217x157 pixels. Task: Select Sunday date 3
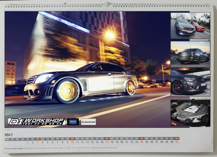pos(38,142)
